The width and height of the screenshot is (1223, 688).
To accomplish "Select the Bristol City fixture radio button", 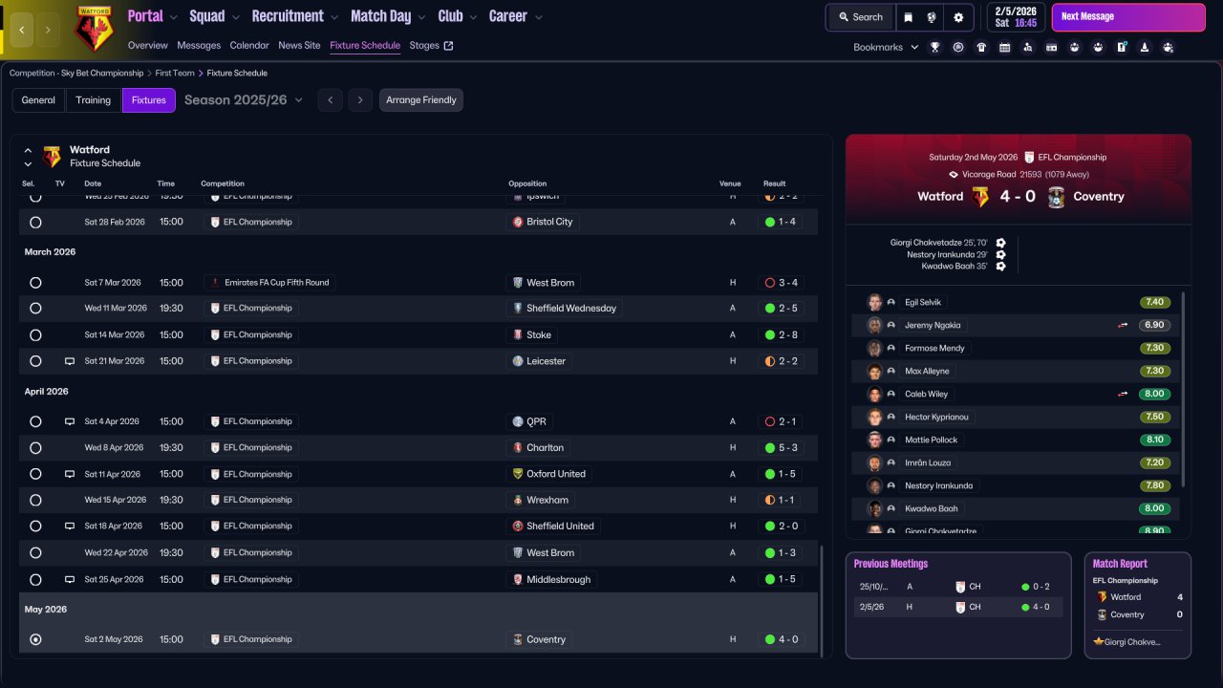I will click(35, 222).
